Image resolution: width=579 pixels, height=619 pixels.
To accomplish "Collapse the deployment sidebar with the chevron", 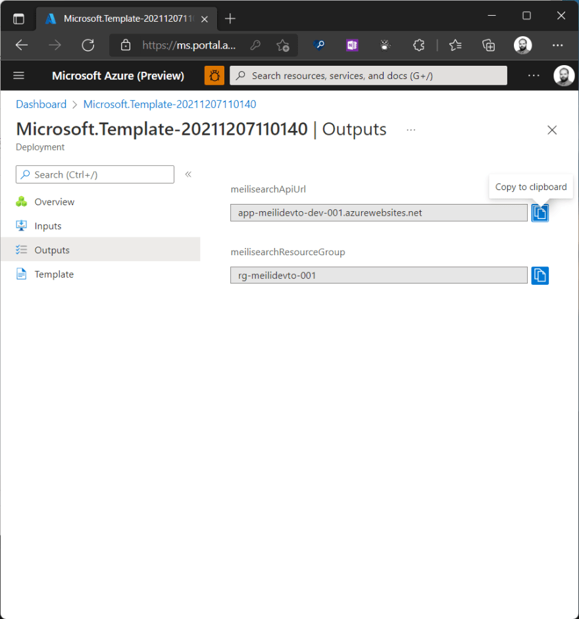I will [x=188, y=174].
